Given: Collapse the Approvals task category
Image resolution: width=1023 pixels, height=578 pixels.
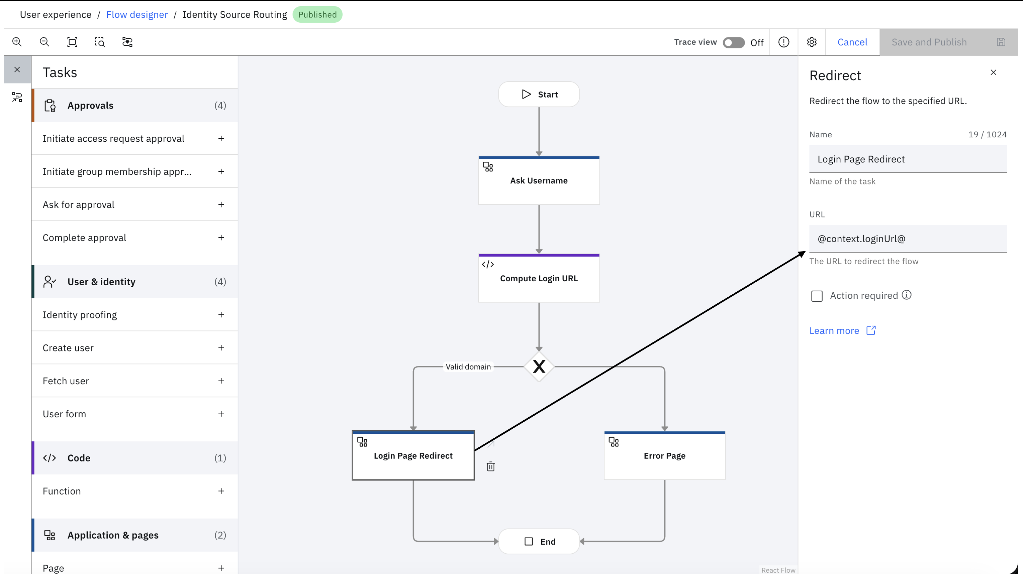Looking at the screenshot, I should pos(134,105).
